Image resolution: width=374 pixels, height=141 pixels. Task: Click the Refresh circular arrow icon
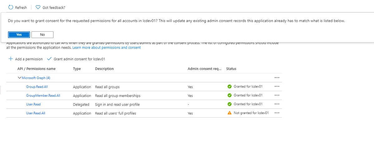tap(11, 7)
